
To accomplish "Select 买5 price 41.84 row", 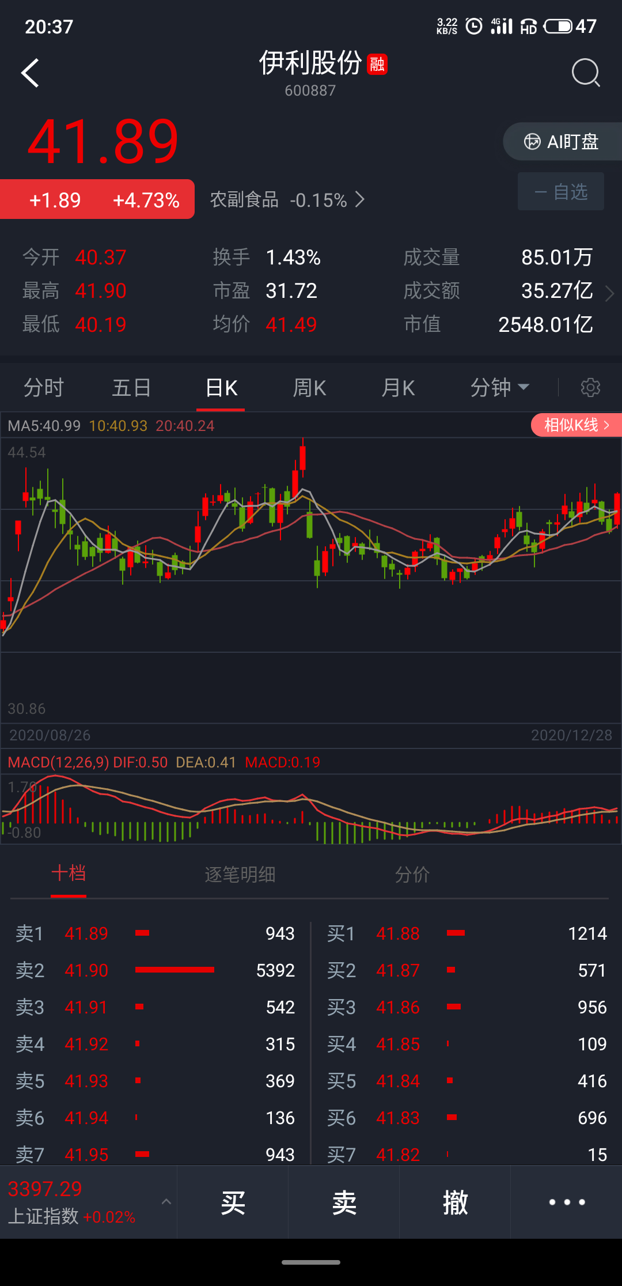I will (x=466, y=1081).
